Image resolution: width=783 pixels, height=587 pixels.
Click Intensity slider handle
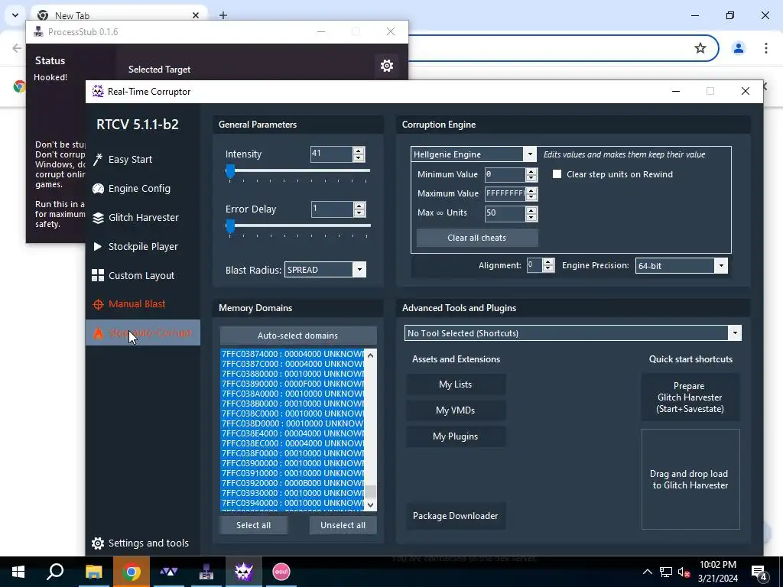tap(230, 171)
